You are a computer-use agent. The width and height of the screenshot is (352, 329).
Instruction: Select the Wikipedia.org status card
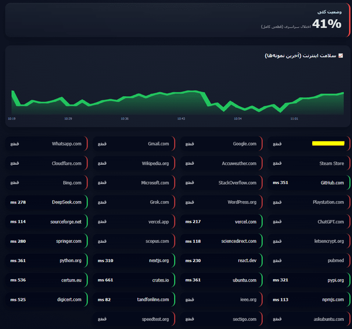pos(134,164)
